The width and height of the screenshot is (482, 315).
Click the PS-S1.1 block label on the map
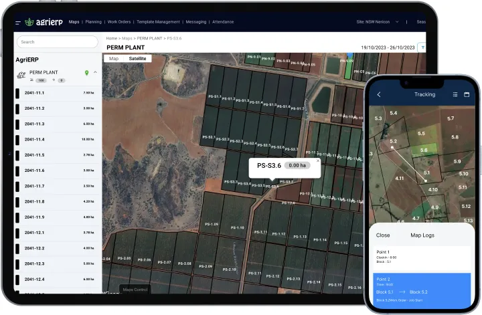(x=215, y=96)
